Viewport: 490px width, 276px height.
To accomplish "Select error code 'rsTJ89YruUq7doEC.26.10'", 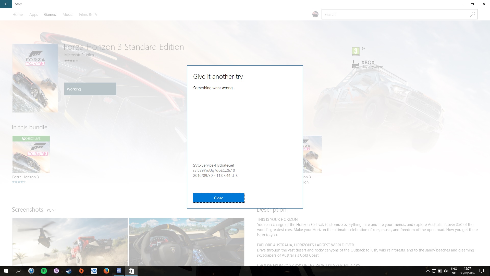I will tap(214, 170).
